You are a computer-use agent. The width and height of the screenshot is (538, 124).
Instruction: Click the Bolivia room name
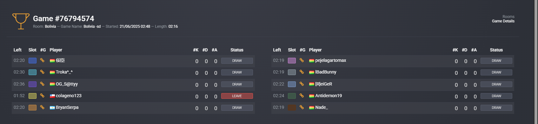click(50, 27)
